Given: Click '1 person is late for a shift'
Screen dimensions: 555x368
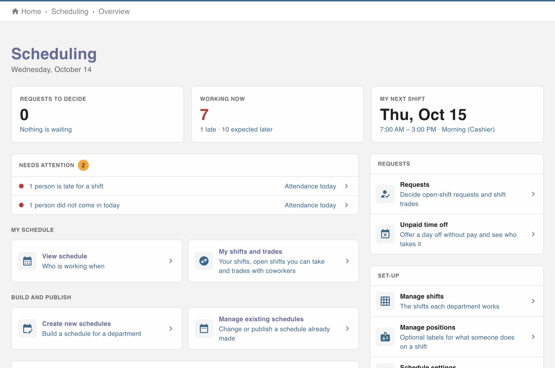Looking at the screenshot, I should [66, 186].
